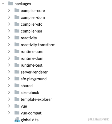Expand the runtime-core folder arrow
112x124 pixels.
9,51
